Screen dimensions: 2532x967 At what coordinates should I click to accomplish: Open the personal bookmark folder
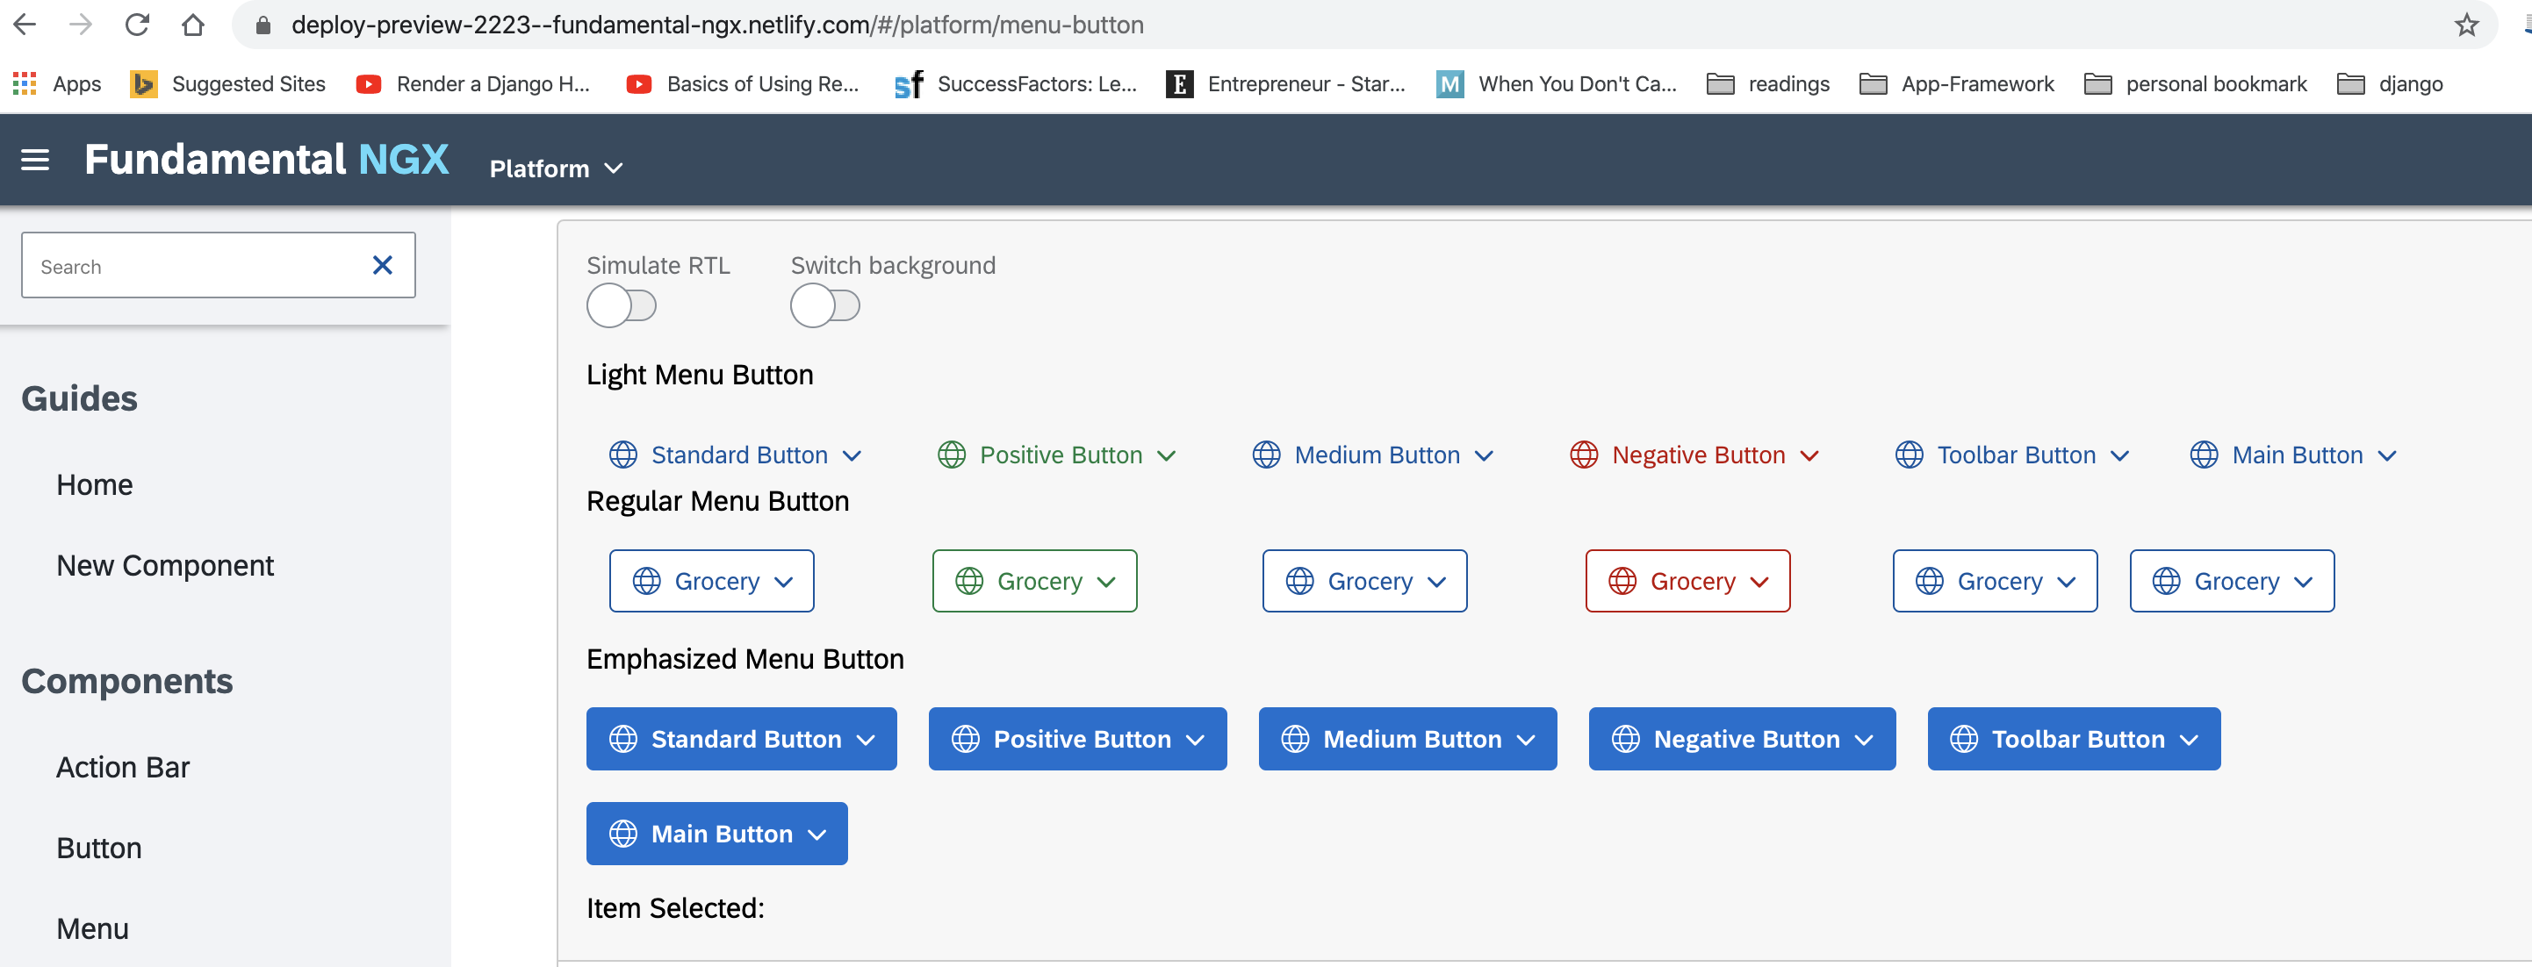[x=2195, y=83]
